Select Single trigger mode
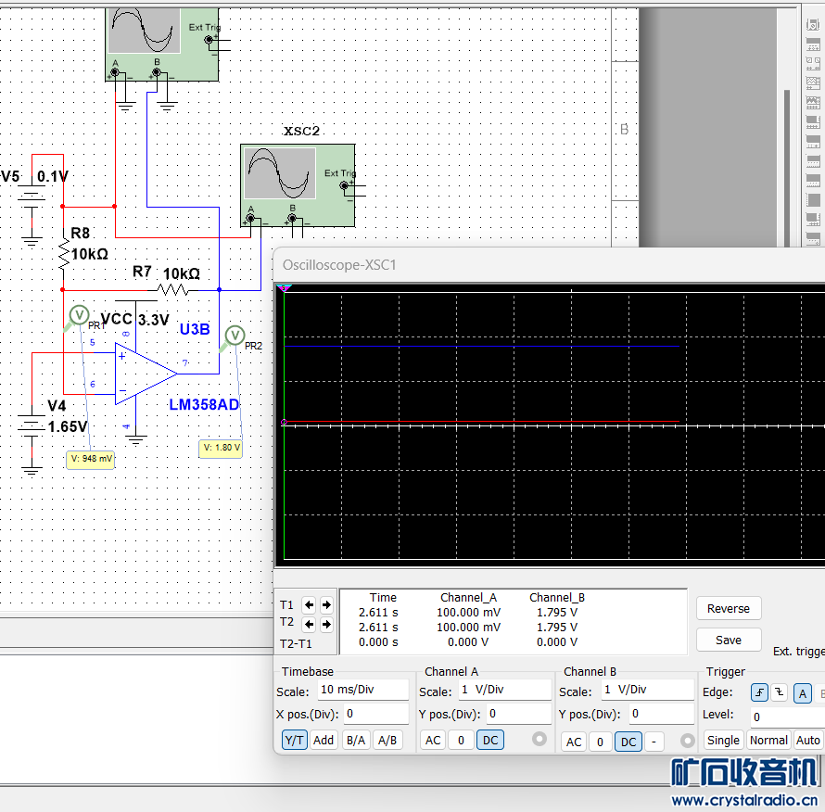The height and width of the screenshot is (812, 825). point(723,740)
